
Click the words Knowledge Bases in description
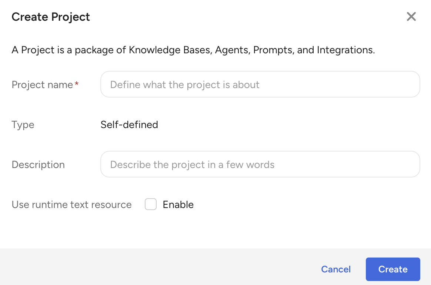pos(170,50)
